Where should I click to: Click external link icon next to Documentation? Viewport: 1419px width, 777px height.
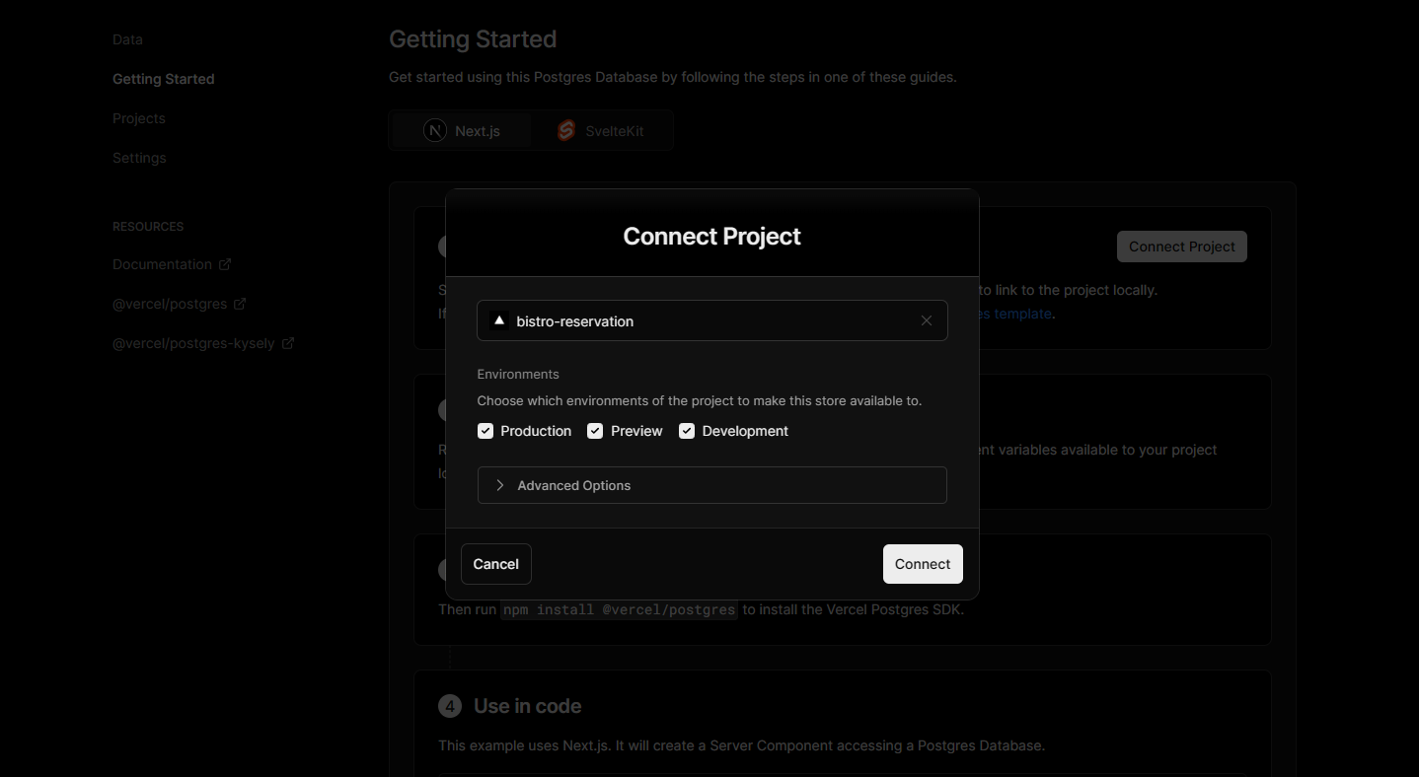(x=225, y=264)
